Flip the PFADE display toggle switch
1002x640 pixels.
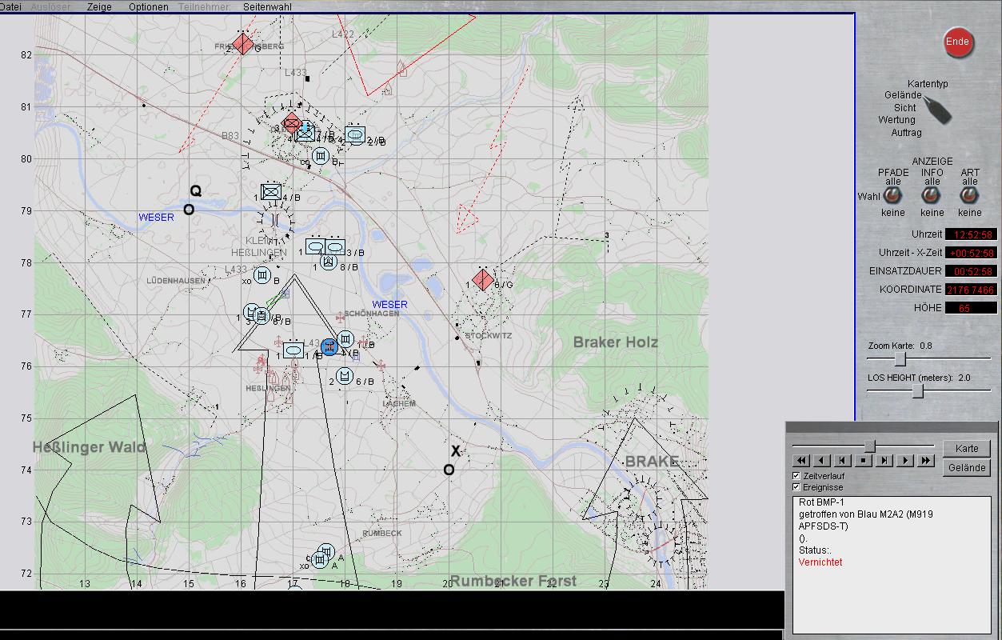(892, 195)
